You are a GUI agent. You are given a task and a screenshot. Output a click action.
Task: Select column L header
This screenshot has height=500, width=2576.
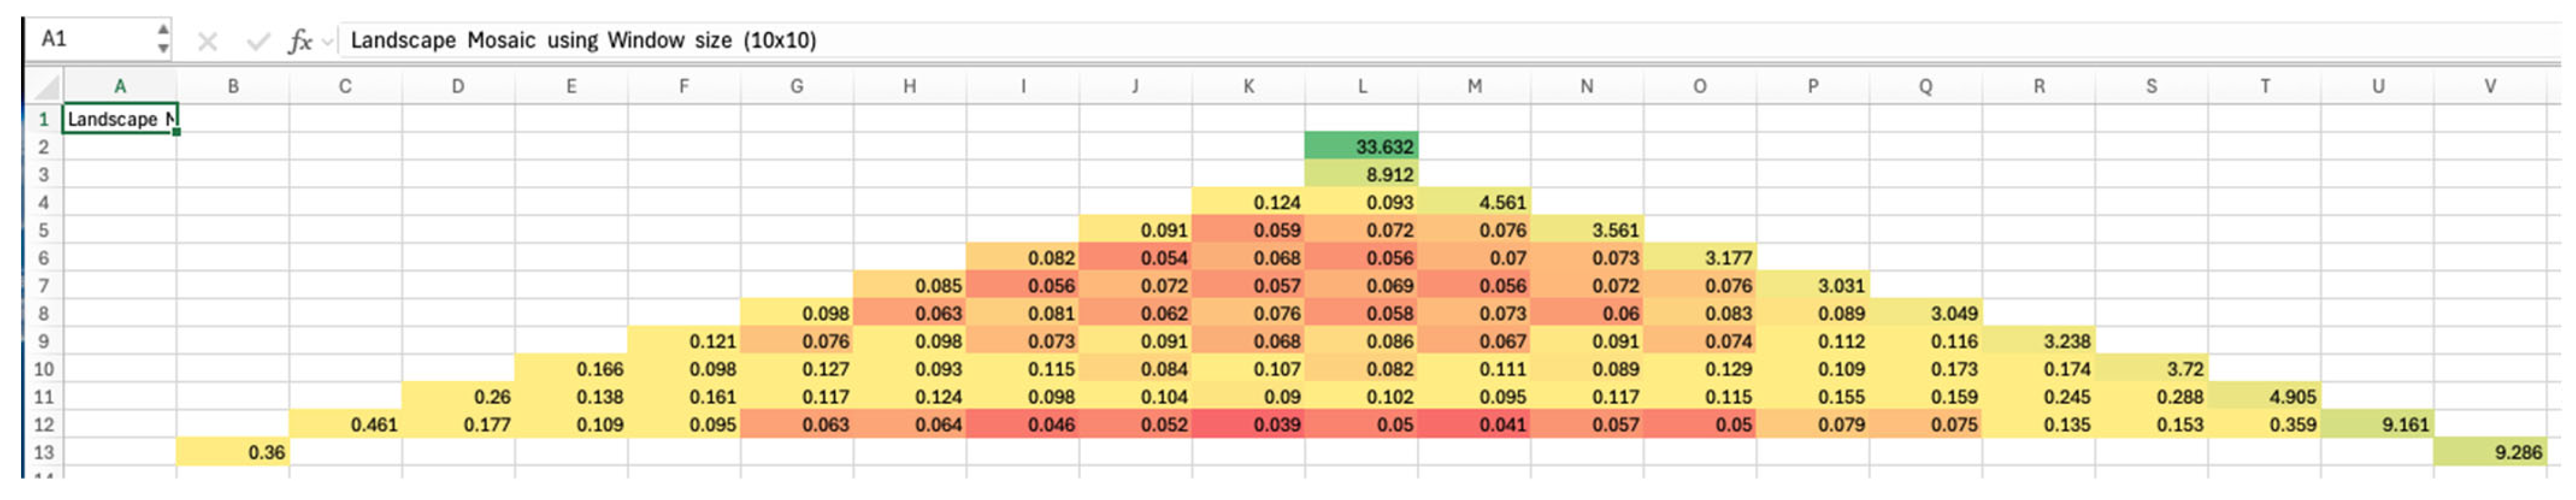[x=1361, y=87]
